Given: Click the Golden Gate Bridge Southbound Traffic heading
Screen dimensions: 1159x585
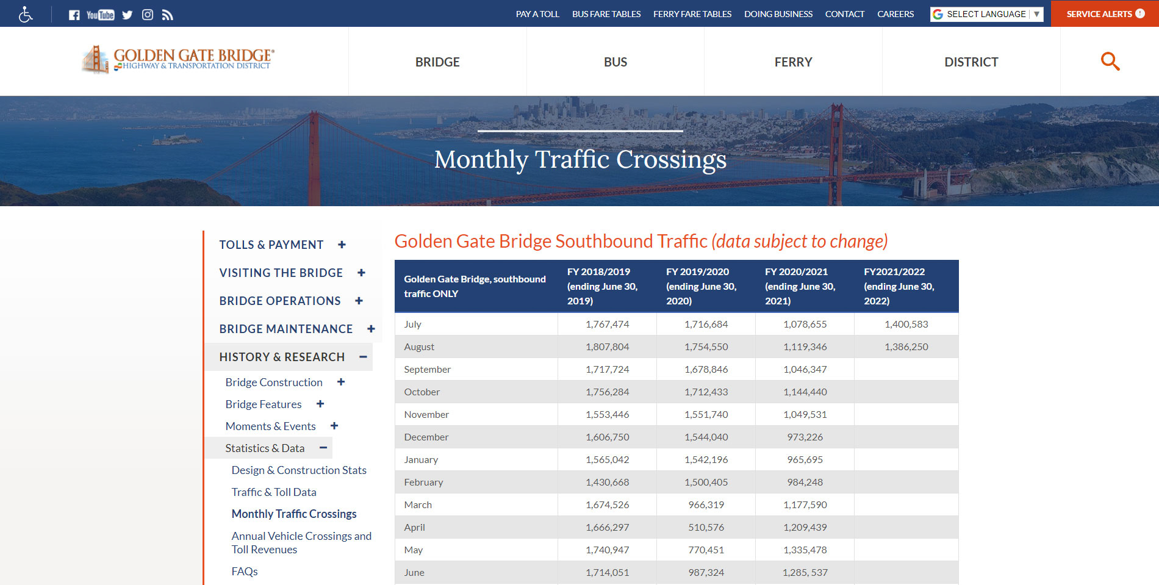Looking at the screenshot, I should point(640,241).
